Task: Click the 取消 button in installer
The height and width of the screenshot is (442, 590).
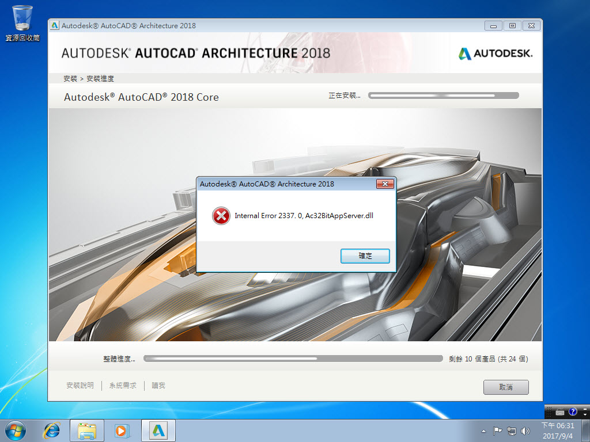Action: click(506, 387)
